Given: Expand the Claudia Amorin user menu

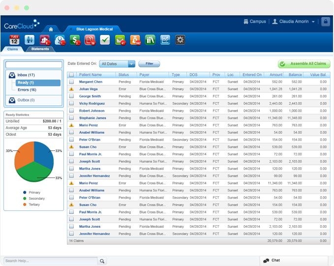Looking at the screenshot, I should (293, 22).
